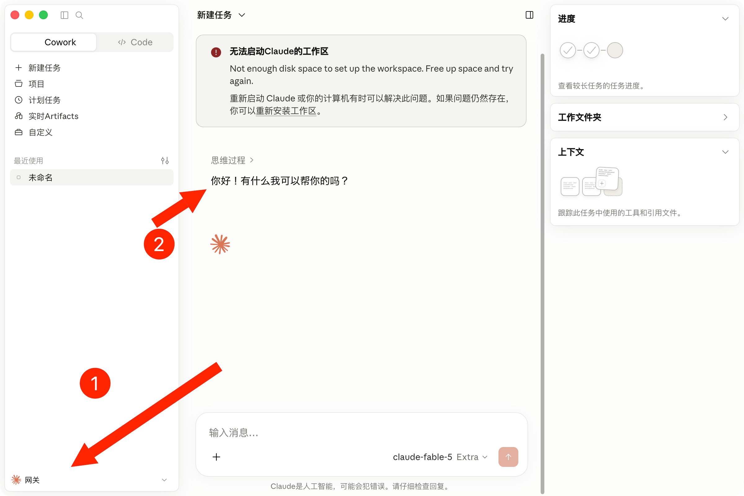This screenshot has height=496, width=744.
Task: Switch to the Code tab
Action: coord(135,42)
